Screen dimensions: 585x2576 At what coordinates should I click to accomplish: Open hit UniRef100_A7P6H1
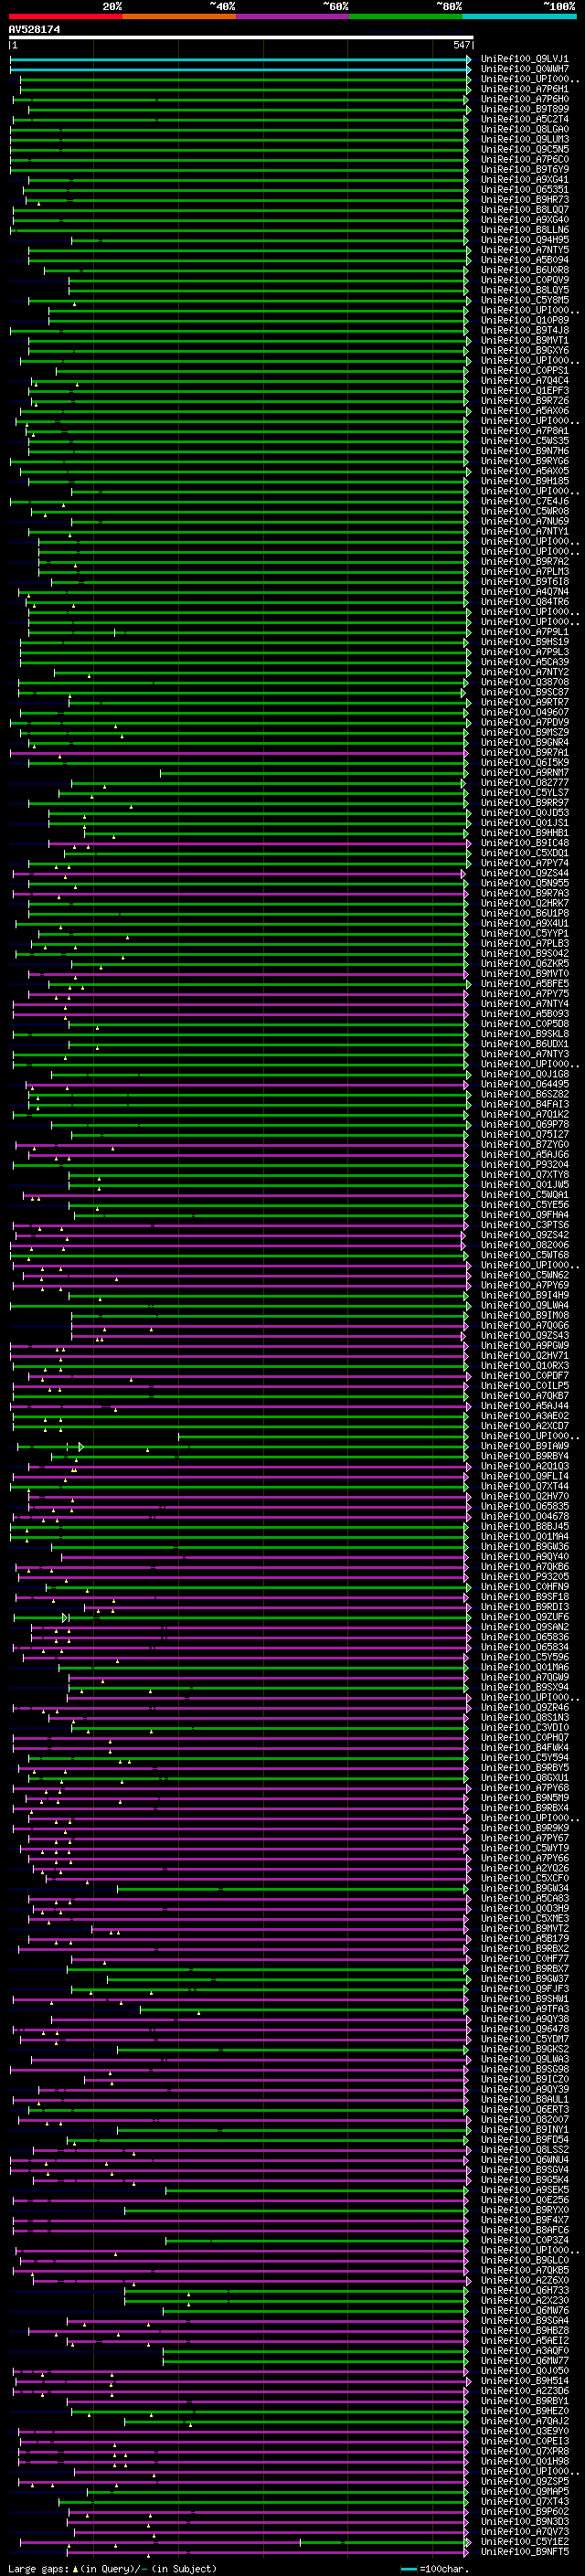[x=524, y=89]
